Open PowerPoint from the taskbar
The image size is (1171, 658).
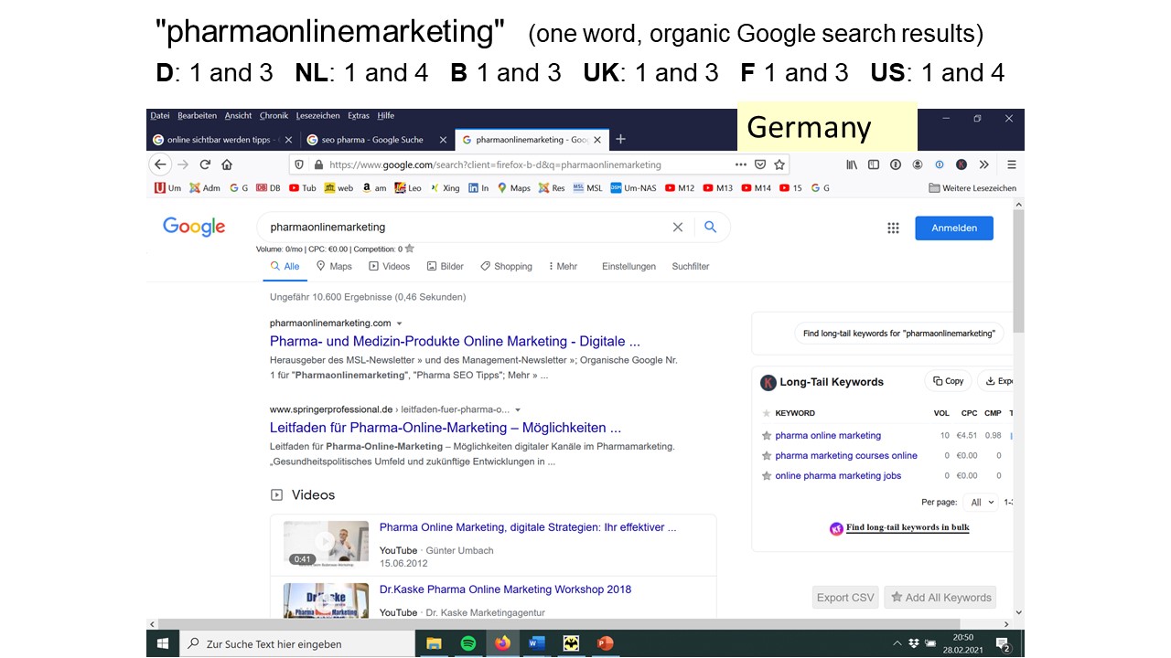605,643
